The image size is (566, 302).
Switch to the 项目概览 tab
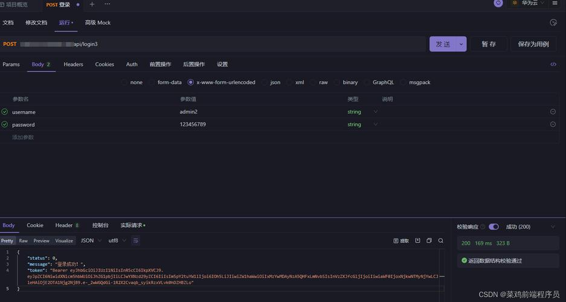pos(14,5)
